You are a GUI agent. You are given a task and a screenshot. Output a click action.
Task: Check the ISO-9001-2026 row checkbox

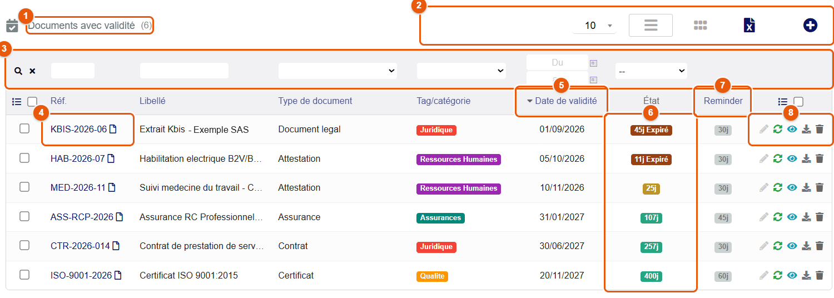[x=24, y=274]
